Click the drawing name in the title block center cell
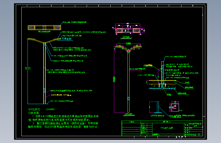Screen dimensions: 221x143 click(167, 128)
